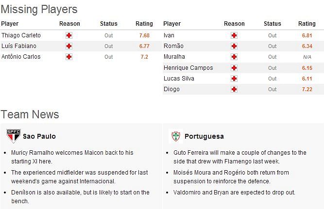The width and height of the screenshot is (324, 209).
Task: Click the Sao Paulo club crest
Action: click(x=14, y=136)
